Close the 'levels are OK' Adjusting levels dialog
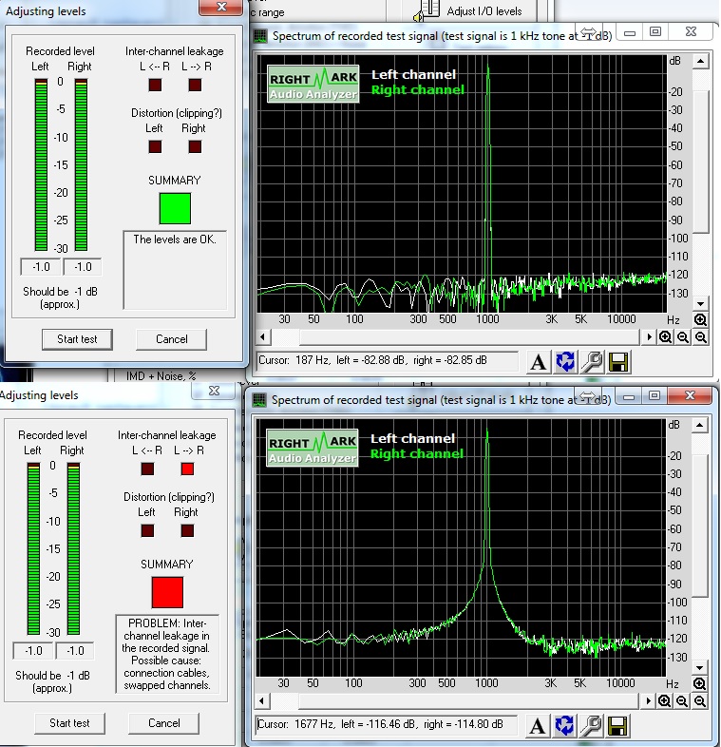The width and height of the screenshot is (721, 747). 221,7
